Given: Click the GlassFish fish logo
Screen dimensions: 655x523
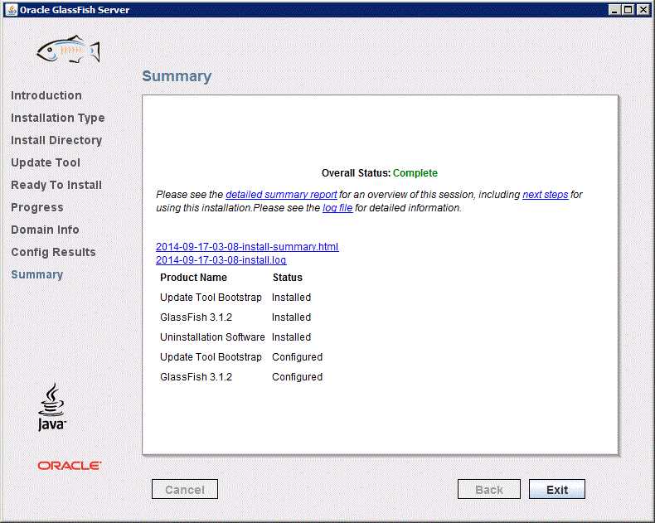Looking at the screenshot, I should [69, 49].
